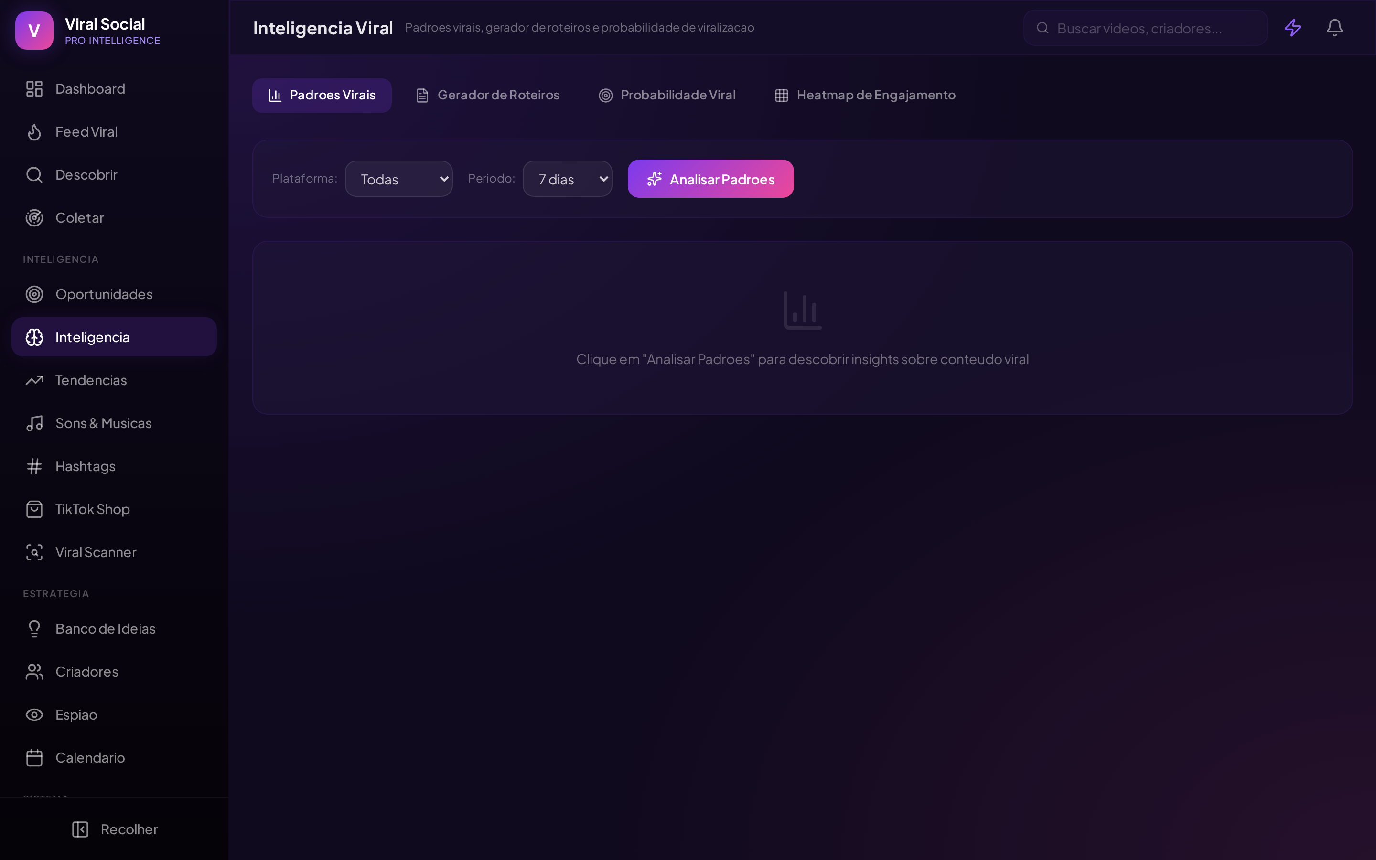1376x860 pixels.
Task: Open the Calendario calendar icon
Action: [x=34, y=758]
